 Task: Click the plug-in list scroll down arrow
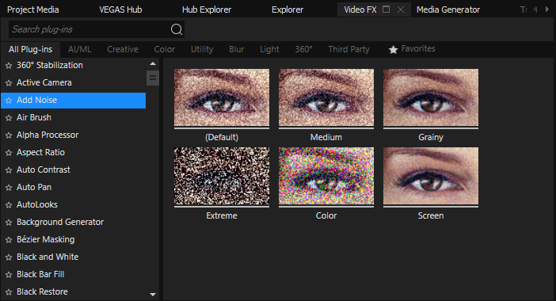coord(153,294)
